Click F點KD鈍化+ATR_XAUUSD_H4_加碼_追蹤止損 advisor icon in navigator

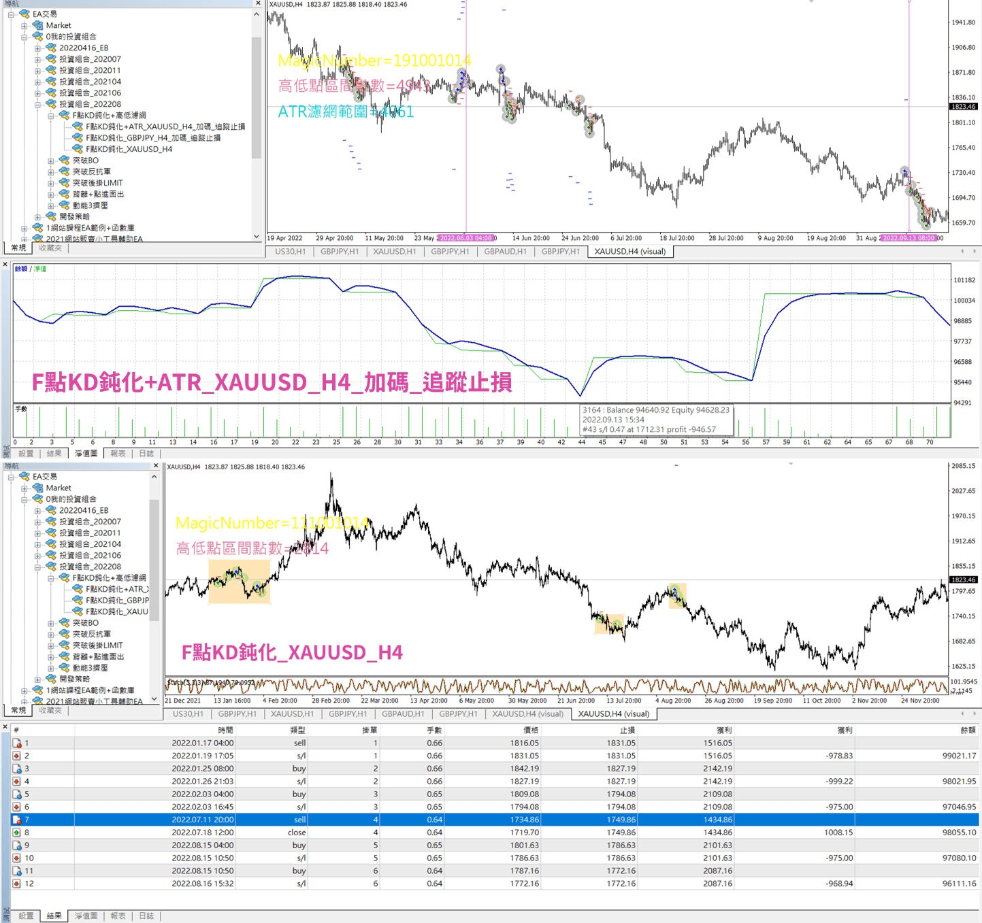78,127
